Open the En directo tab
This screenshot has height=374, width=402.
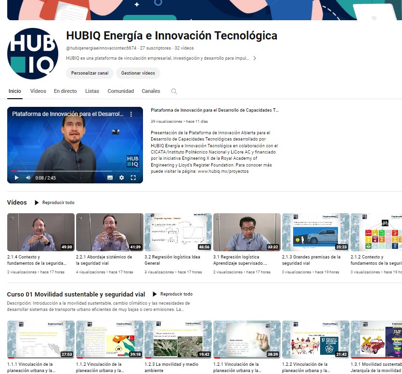pyautogui.click(x=65, y=91)
